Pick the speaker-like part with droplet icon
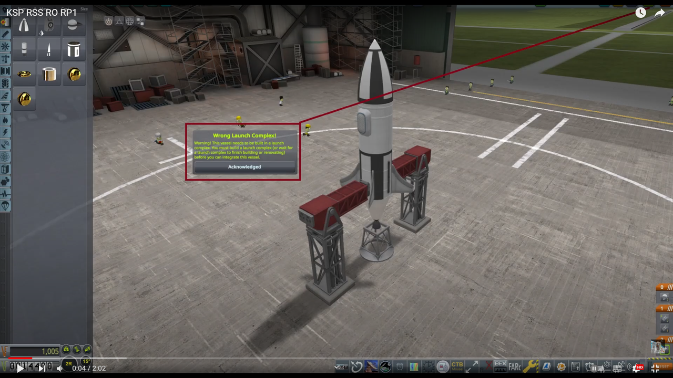Image resolution: width=673 pixels, height=378 pixels. pyautogui.click(x=49, y=25)
